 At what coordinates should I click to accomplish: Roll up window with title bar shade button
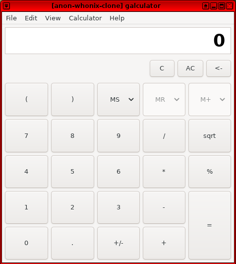(206, 6)
